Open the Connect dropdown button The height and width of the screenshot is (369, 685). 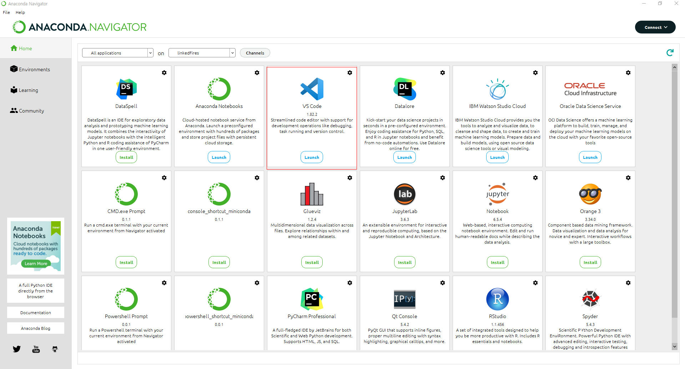[x=655, y=27]
